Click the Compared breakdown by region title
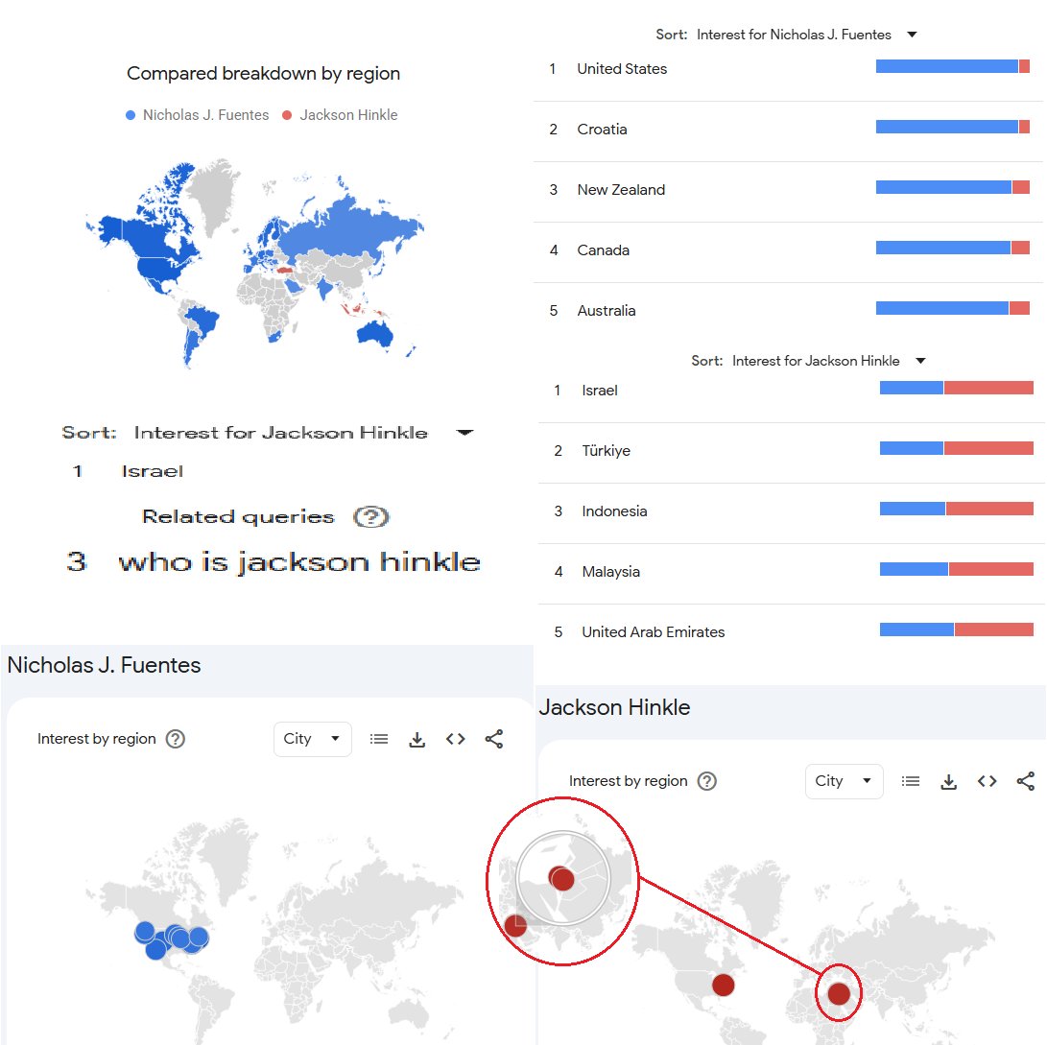The image size is (1047, 1045). click(263, 74)
